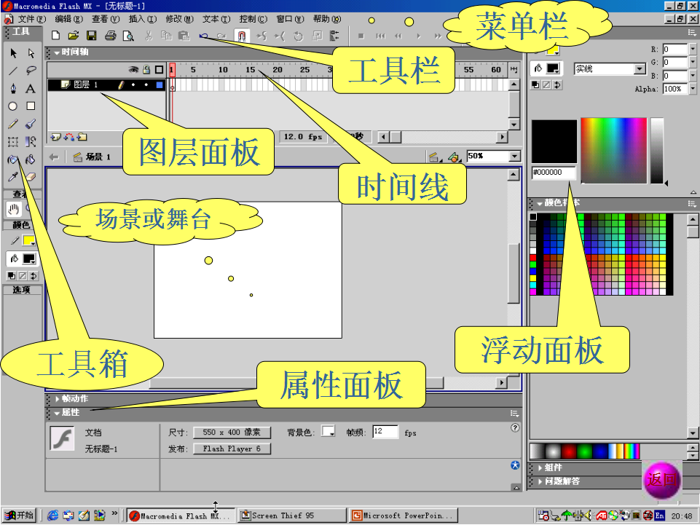The height and width of the screenshot is (525, 700).
Task: Select the Pencil tool
Action: (13, 124)
